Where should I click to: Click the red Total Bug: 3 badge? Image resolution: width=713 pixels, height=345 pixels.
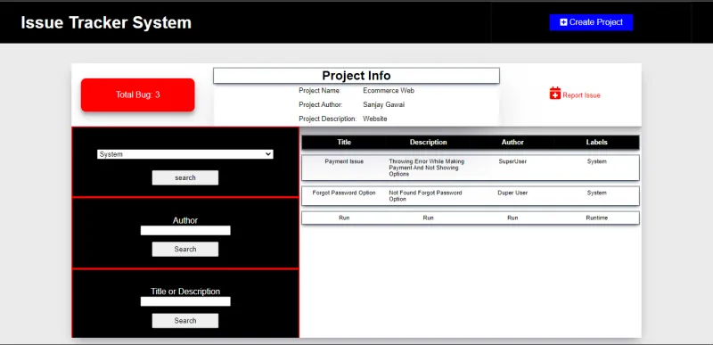click(x=138, y=95)
